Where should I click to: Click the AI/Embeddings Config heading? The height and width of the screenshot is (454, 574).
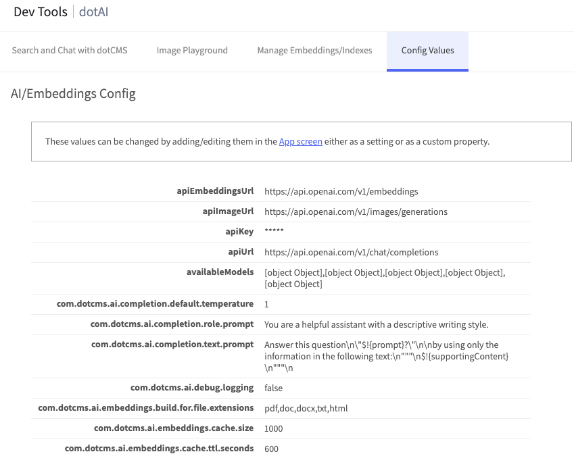point(73,94)
